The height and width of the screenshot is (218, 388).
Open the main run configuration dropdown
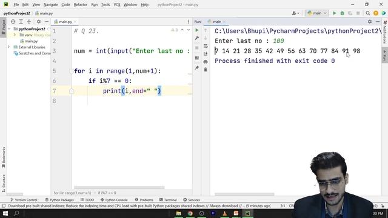(317, 13)
